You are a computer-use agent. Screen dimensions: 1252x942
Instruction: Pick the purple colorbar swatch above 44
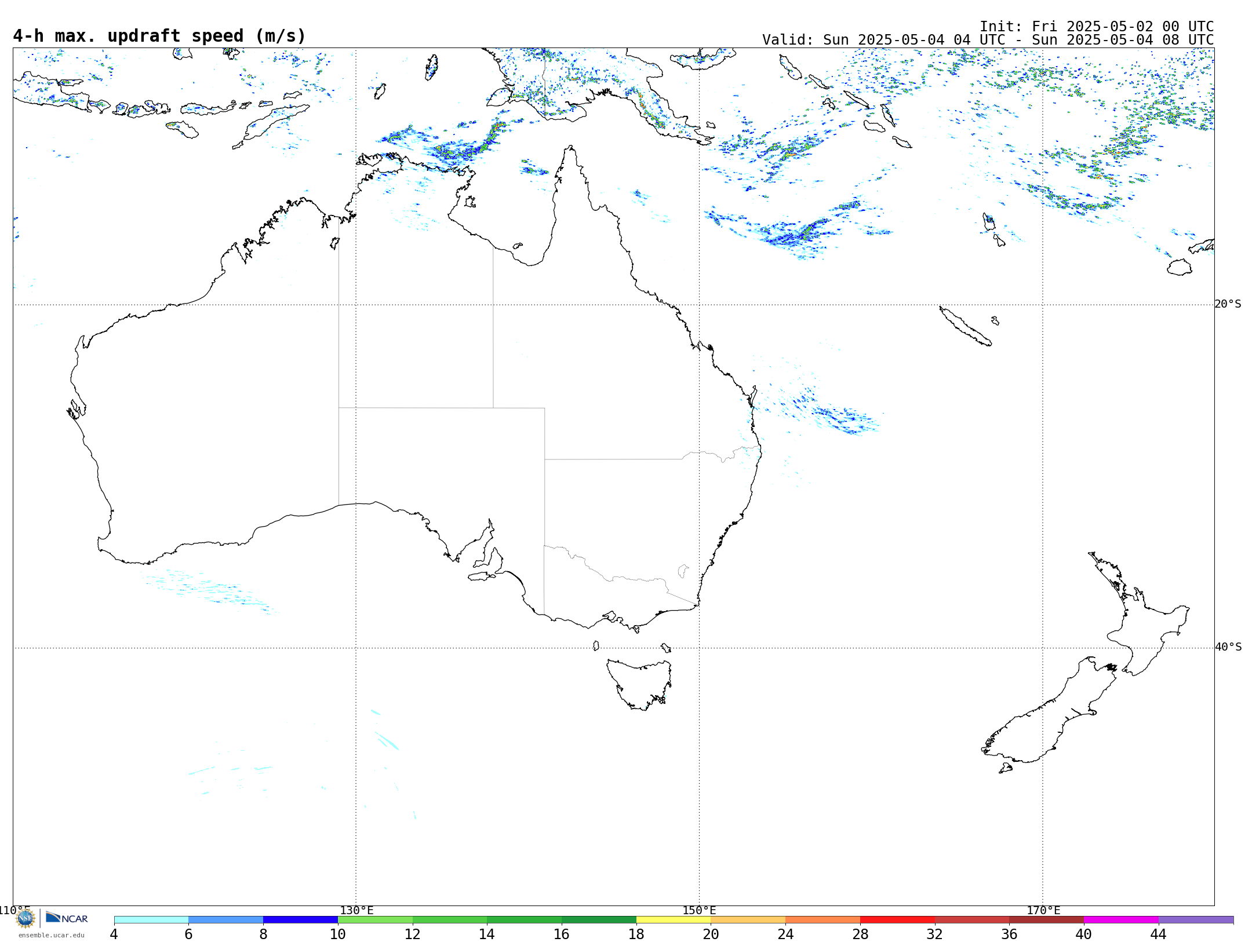[x=1196, y=920]
